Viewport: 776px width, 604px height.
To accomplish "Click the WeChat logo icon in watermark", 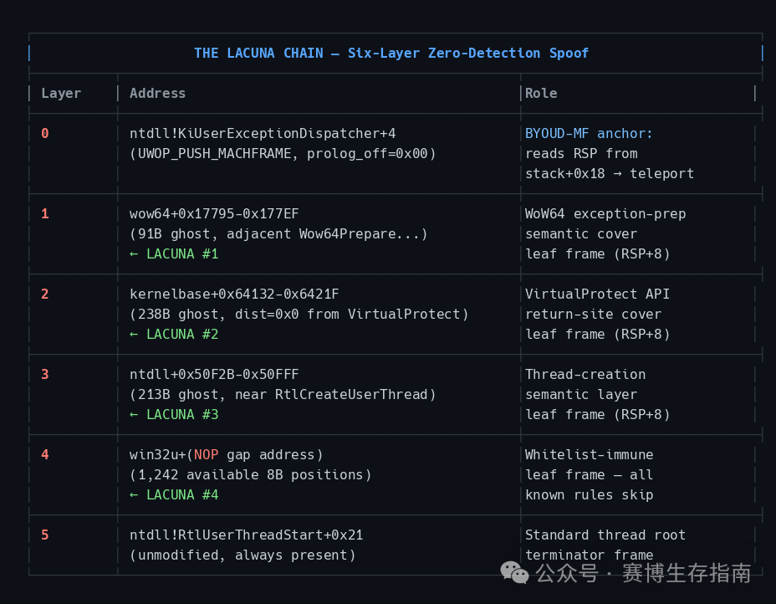I will coord(514,573).
